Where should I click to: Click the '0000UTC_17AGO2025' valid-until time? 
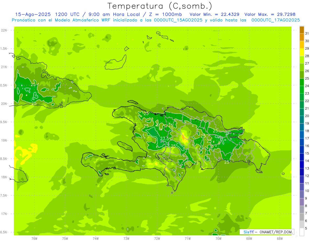click(x=276, y=20)
